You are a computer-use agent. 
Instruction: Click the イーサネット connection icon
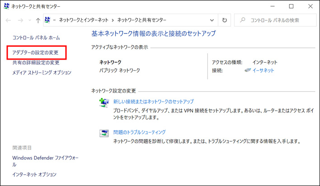(248, 70)
